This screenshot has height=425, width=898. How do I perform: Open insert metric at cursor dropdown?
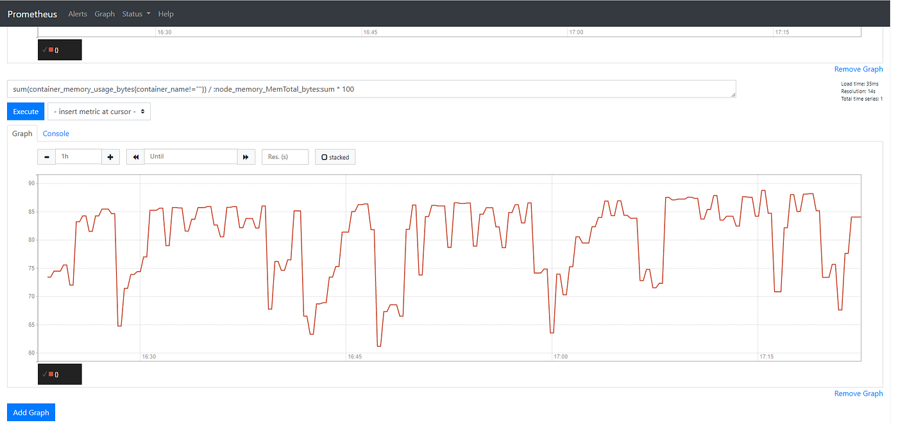pos(99,112)
